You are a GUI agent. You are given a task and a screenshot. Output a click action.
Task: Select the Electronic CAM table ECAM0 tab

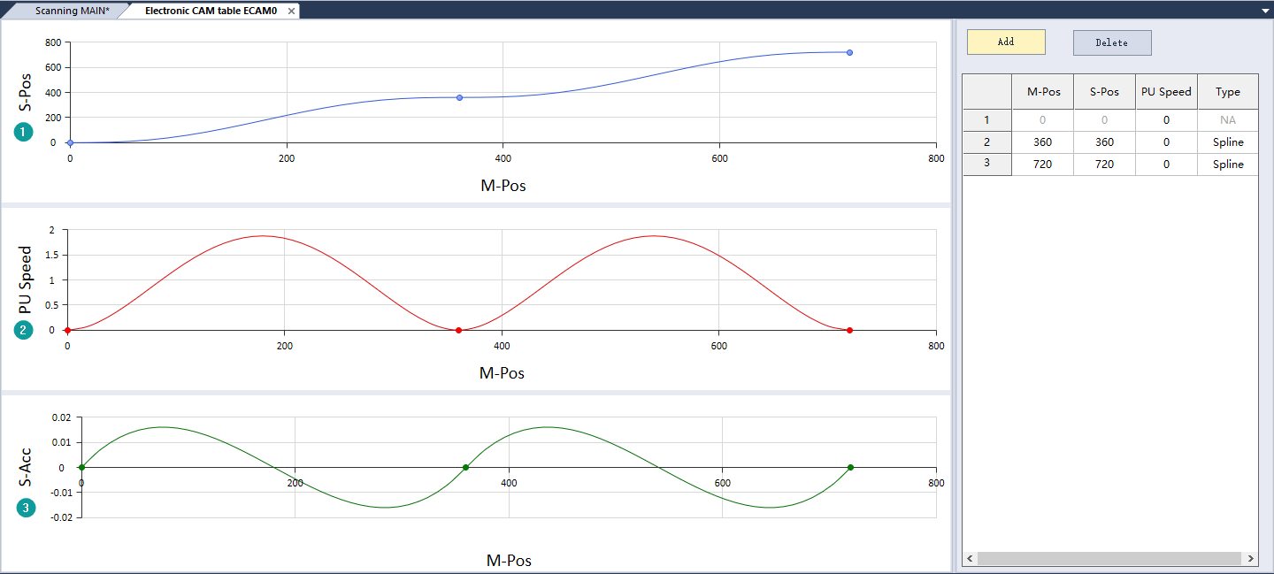click(x=211, y=11)
